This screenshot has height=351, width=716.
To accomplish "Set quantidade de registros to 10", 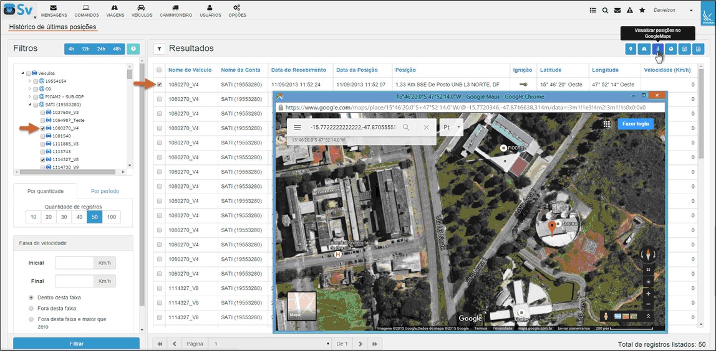I will [33, 217].
